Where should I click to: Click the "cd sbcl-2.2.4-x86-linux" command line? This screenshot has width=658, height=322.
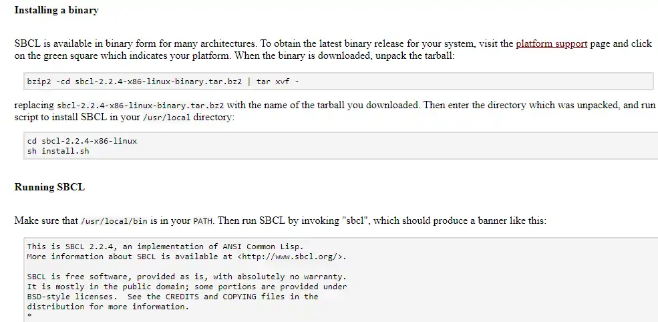81,141
